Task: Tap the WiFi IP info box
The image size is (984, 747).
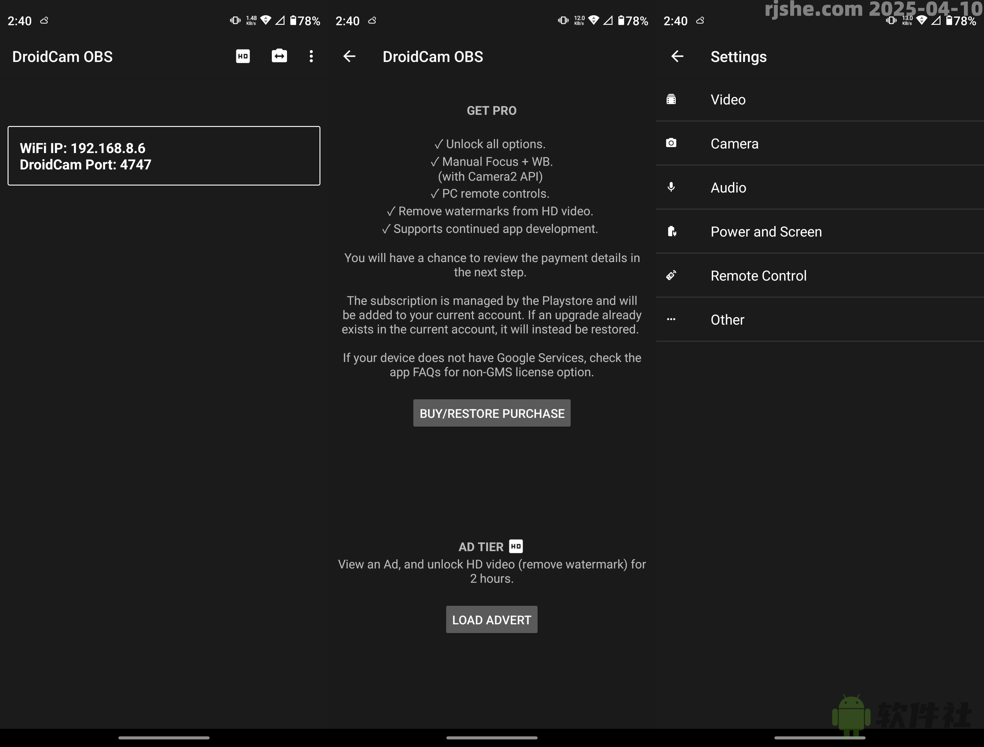Action: click(x=164, y=155)
